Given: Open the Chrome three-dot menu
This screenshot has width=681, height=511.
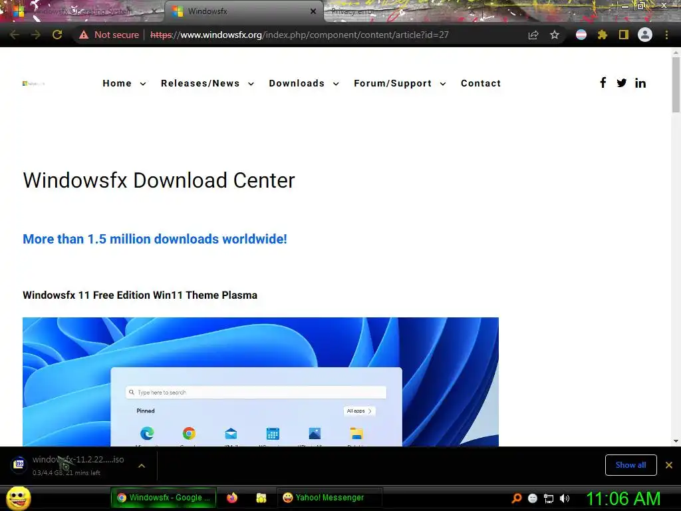Looking at the screenshot, I should [x=666, y=35].
